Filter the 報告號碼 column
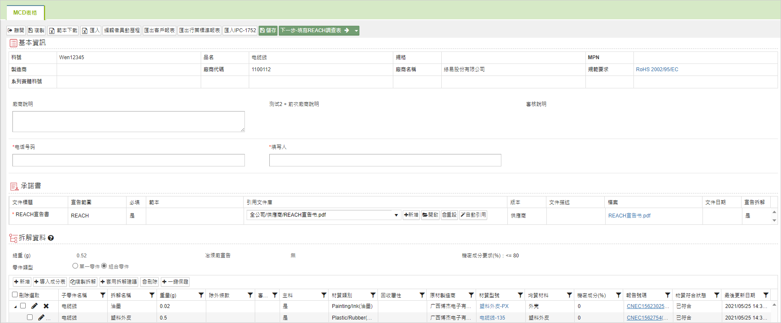This screenshot has height=323, width=781. (668, 295)
